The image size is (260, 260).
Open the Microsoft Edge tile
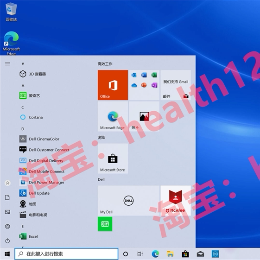coord(113,116)
